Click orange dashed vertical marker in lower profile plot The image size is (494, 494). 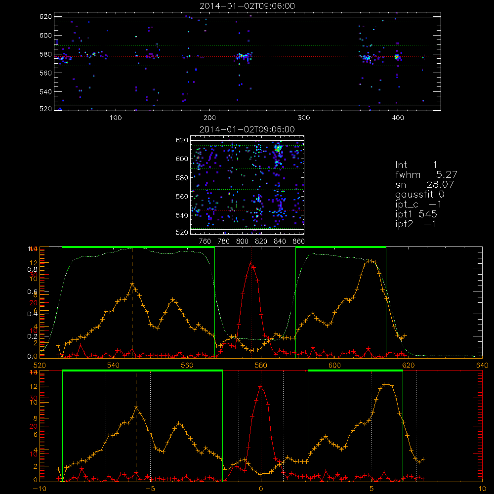(136, 426)
